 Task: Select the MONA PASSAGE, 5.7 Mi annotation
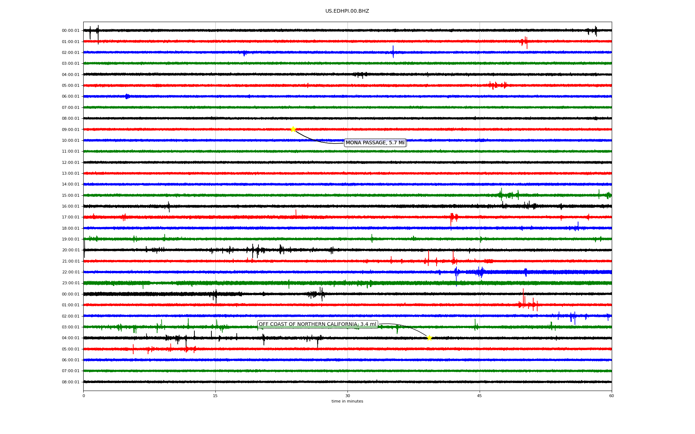(x=375, y=143)
